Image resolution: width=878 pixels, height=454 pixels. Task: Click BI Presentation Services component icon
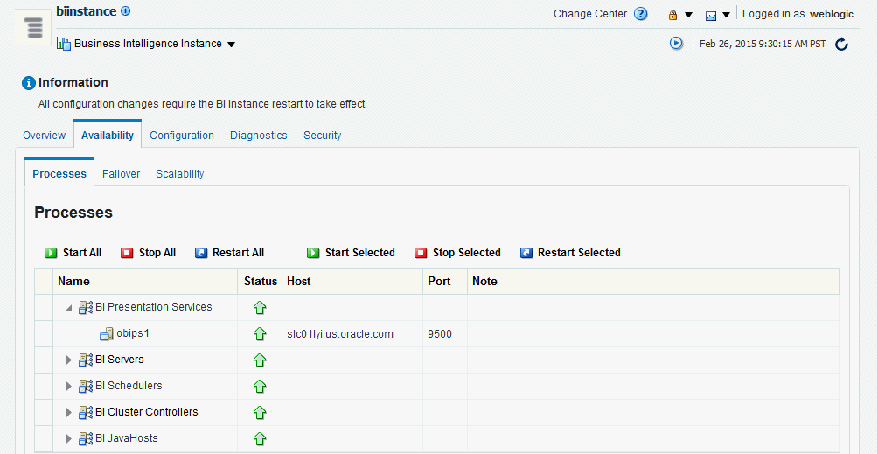click(86, 307)
